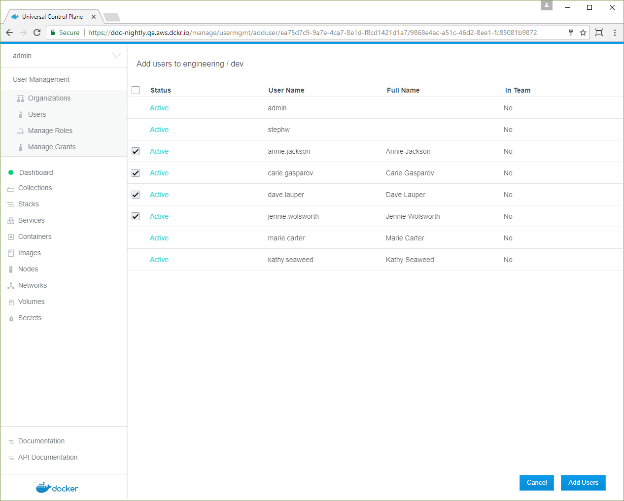Screen dimensions: 624x501
Task: Bookmark this page with star icon
Action: tap(583, 33)
